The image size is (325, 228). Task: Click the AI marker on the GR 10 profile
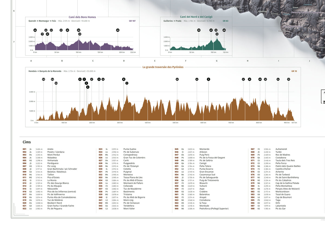tap(250, 79)
